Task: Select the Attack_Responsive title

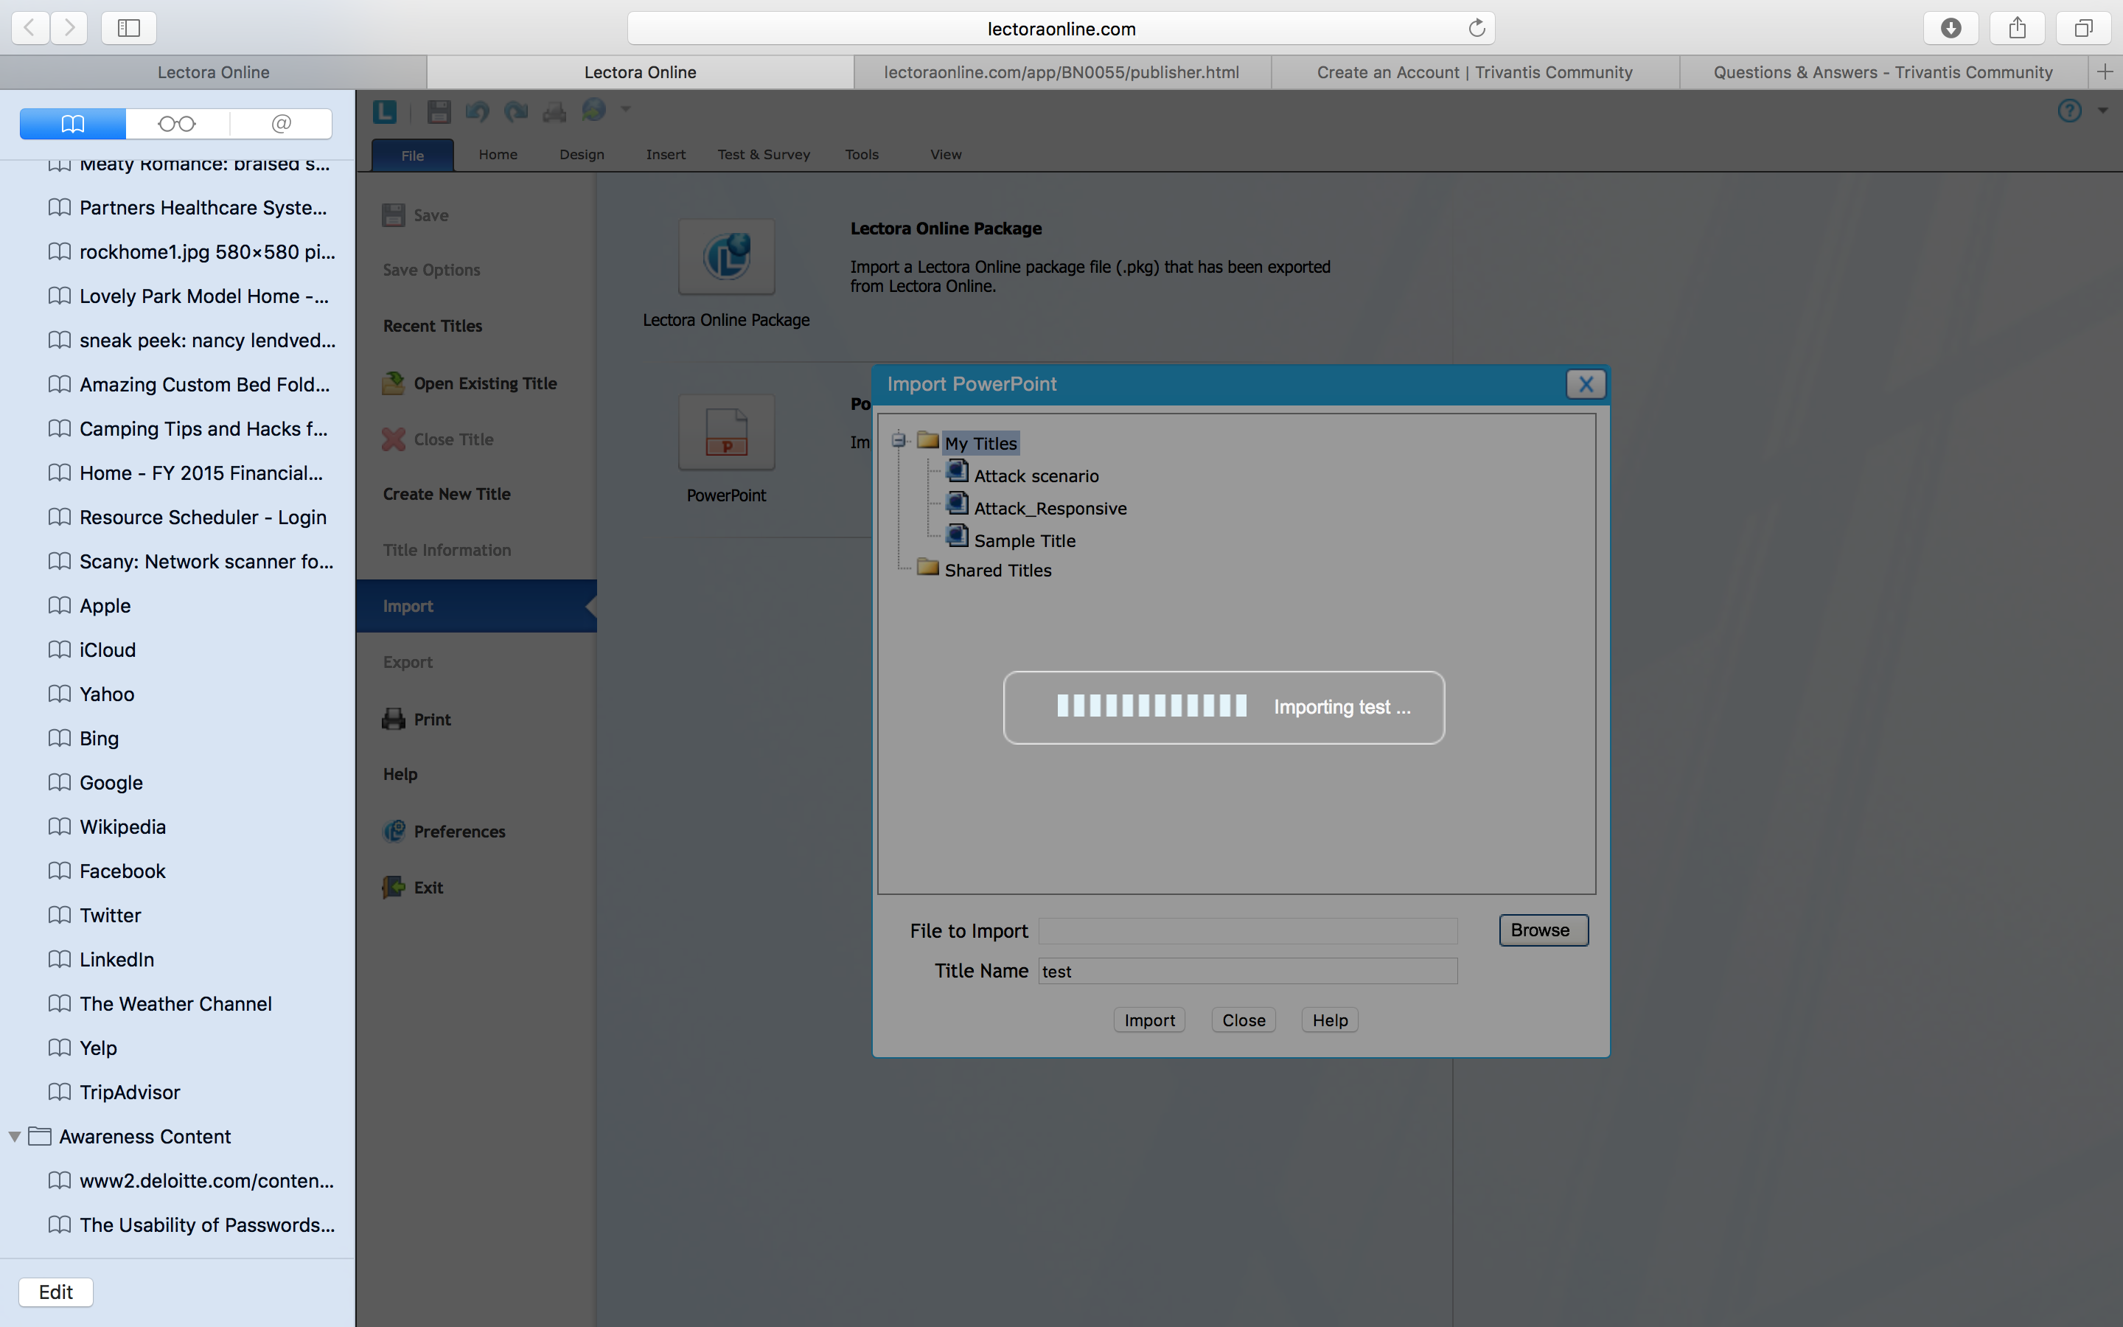Action: (x=1050, y=508)
